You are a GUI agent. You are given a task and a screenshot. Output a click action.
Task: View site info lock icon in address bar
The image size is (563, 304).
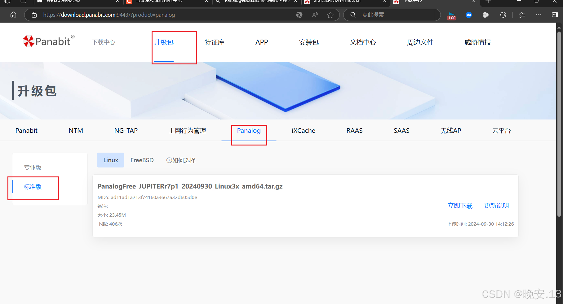(34, 15)
